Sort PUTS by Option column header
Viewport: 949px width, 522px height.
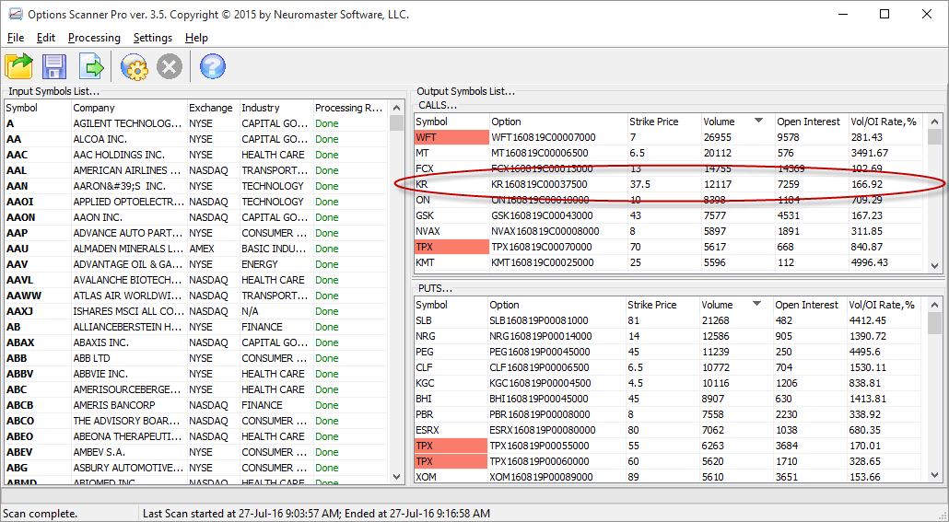point(557,305)
